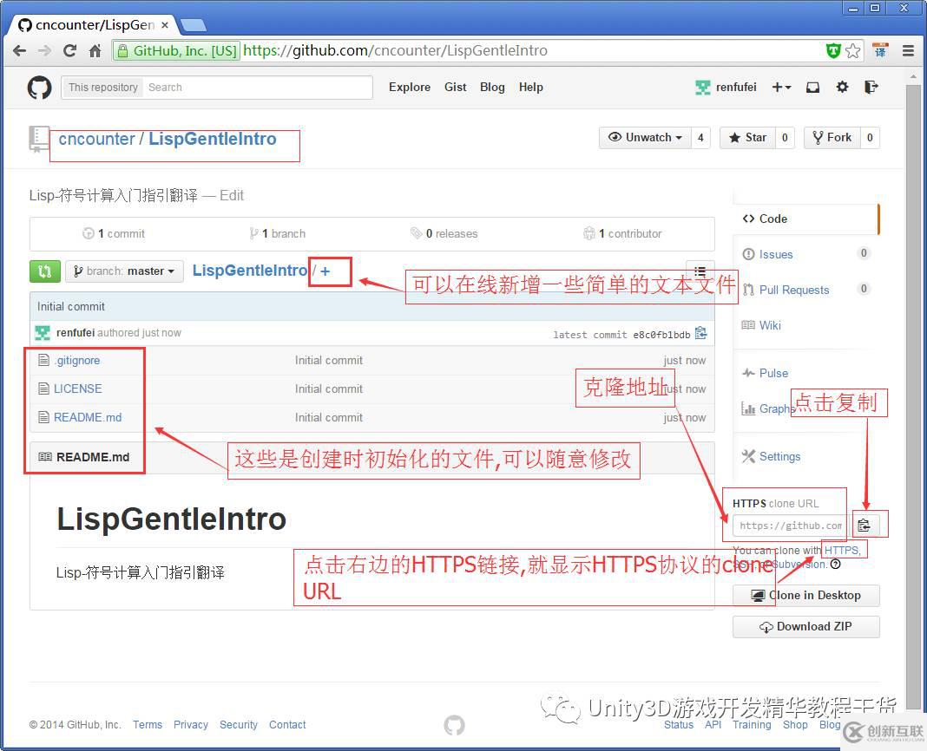The height and width of the screenshot is (751, 927).
Task: Click Blog in the top navigation
Action: [492, 88]
